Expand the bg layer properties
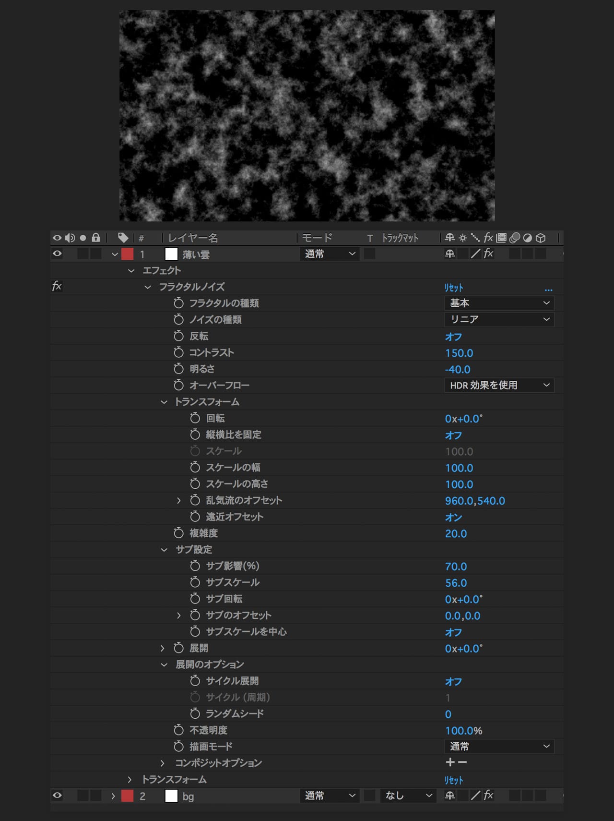This screenshot has width=614, height=821. click(113, 796)
